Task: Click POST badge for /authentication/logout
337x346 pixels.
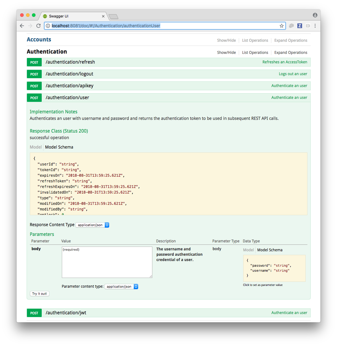Action: point(34,74)
